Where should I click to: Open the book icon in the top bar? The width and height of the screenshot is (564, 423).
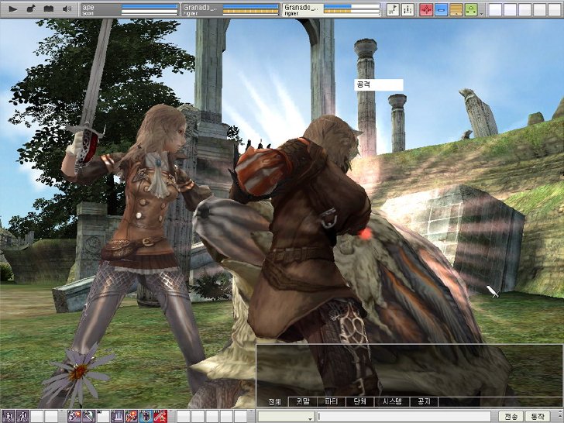pyautogui.click(x=49, y=9)
